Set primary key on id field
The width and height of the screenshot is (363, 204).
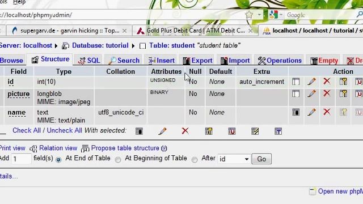pos(343,82)
